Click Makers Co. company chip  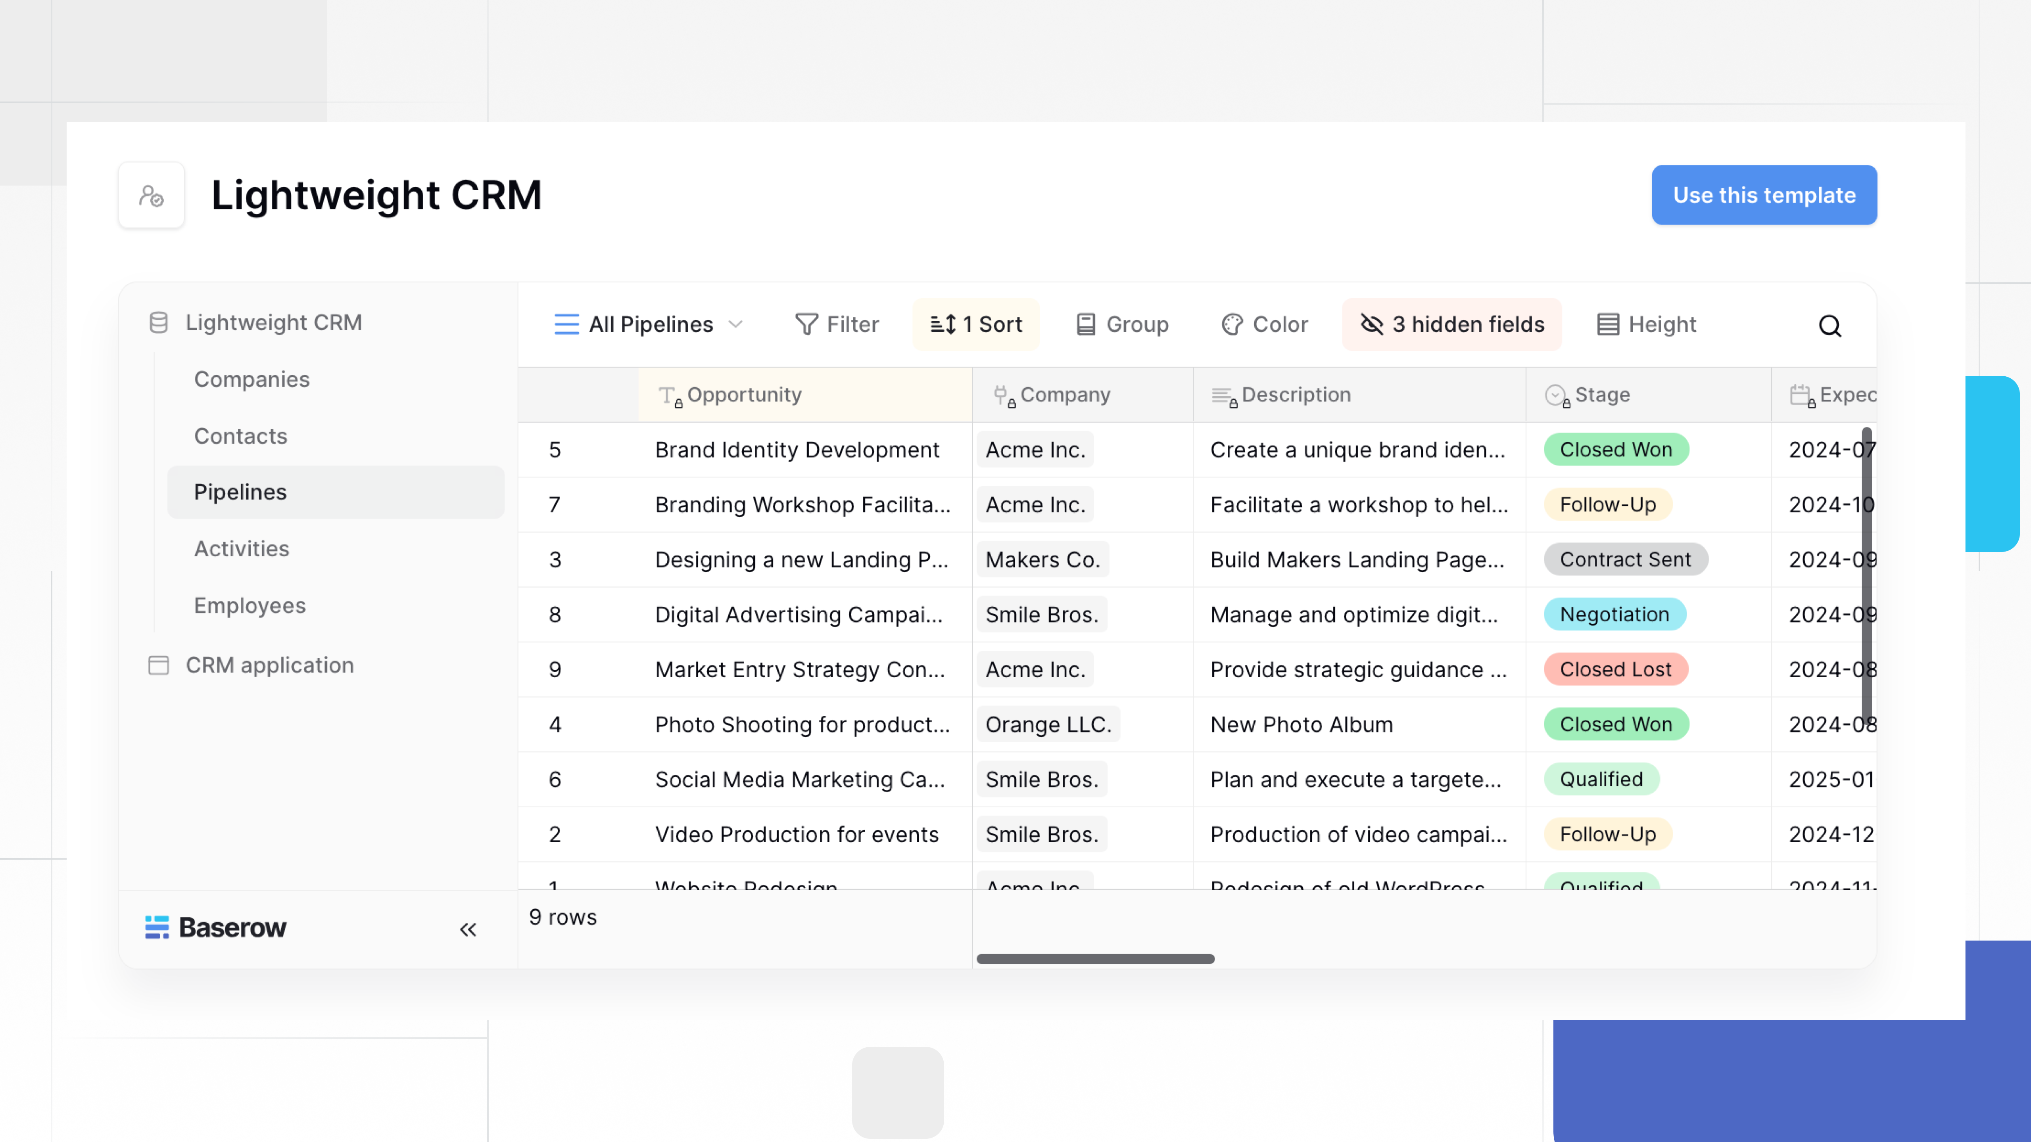[1042, 560]
